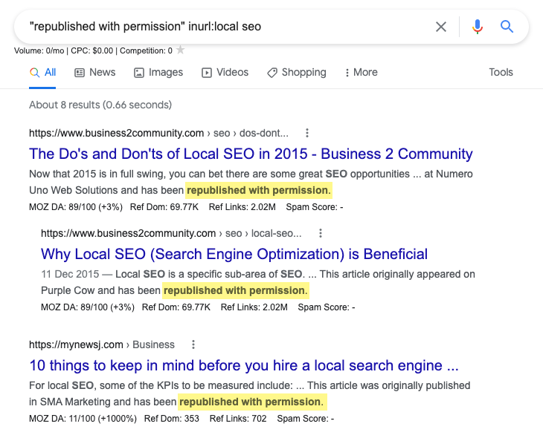
Task: Open 'Why Local SEO is Beneficial' result
Action: click(234, 254)
